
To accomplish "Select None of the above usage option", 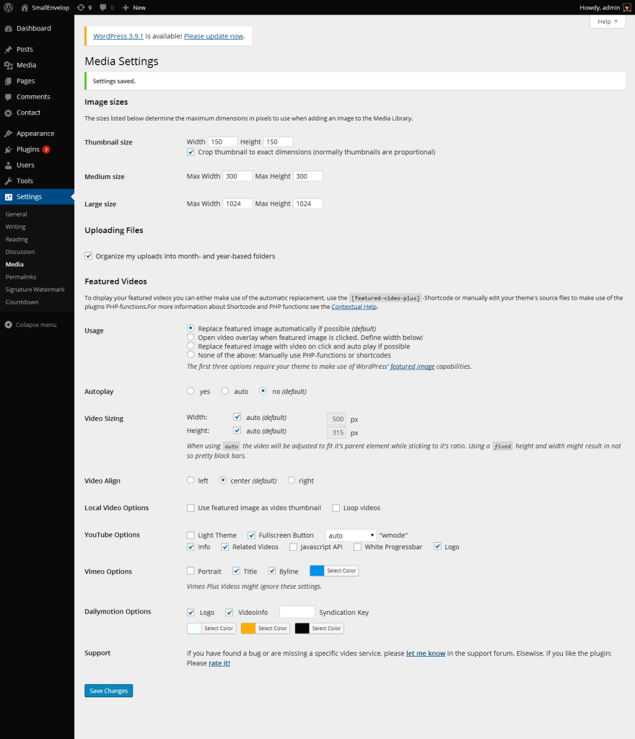I will 190,354.
